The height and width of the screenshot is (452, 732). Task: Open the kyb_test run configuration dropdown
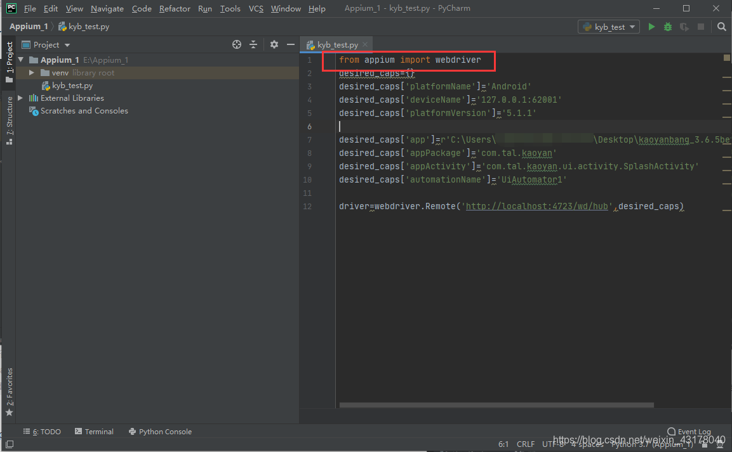(631, 27)
